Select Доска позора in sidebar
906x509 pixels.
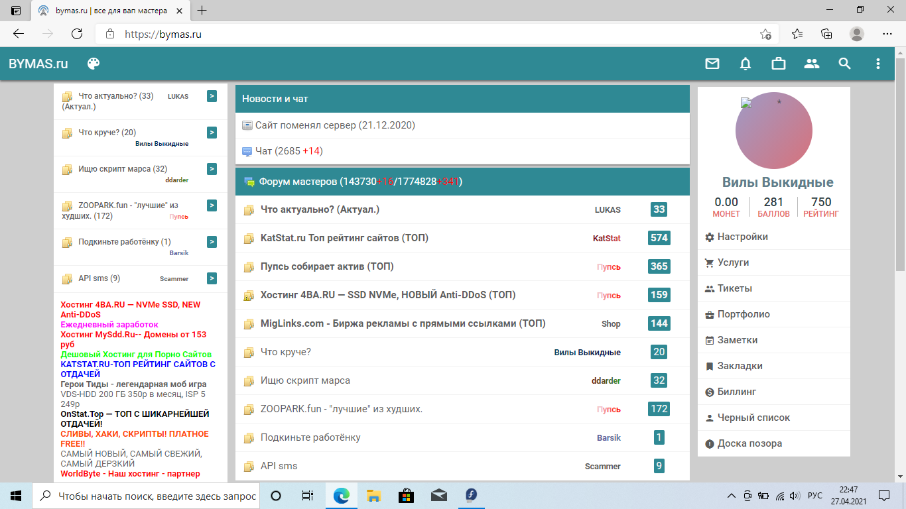click(x=749, y=443)
